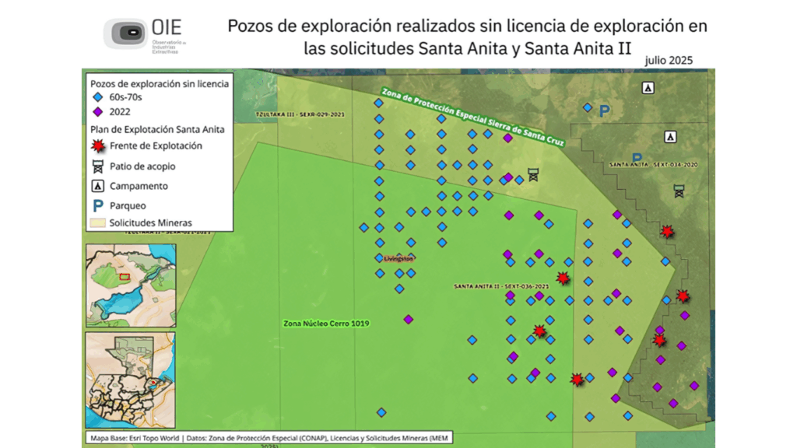
Task: Click the '2022' legend label
Action: [120, 112]
